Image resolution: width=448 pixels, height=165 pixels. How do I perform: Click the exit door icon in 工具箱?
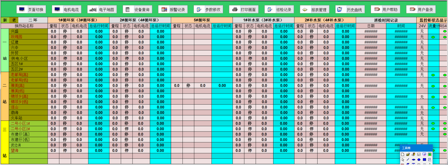point(414,154)
